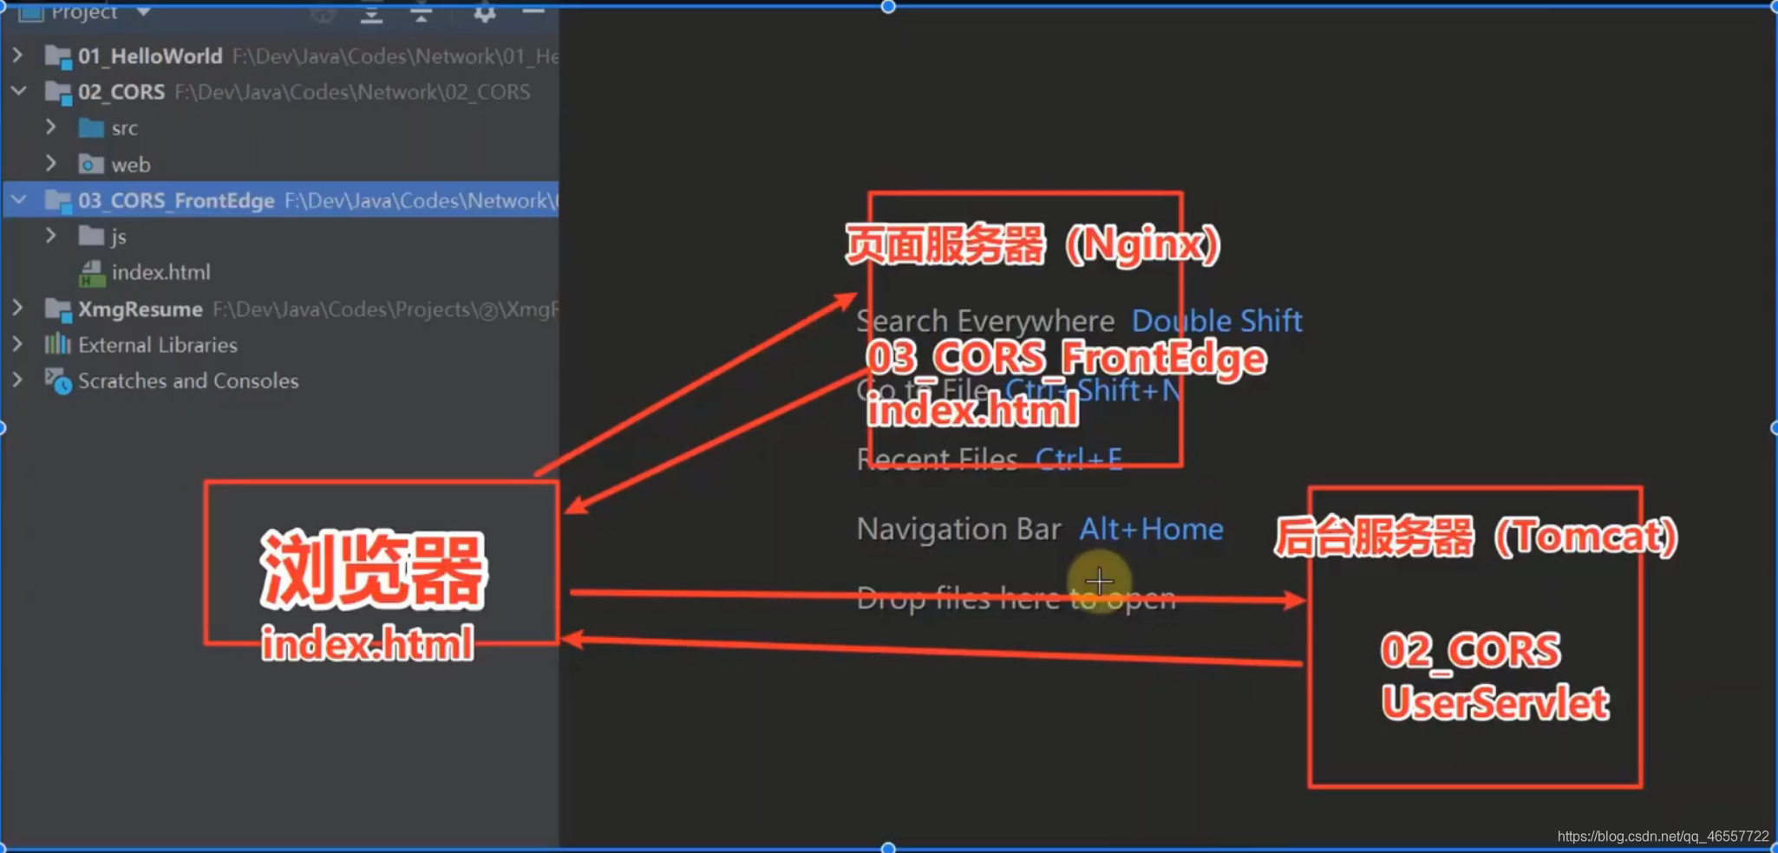Hide the Project tool window
The width and height of the screenshot is (1778, 853).
[x=533, y=12]
